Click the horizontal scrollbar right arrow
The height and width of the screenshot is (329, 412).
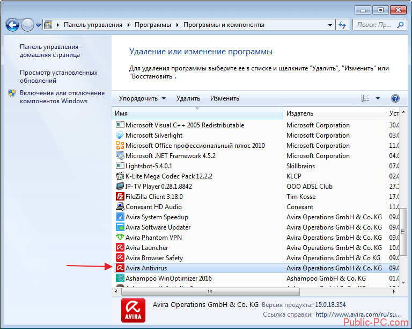pyautogui.click(x=394, y=291)
